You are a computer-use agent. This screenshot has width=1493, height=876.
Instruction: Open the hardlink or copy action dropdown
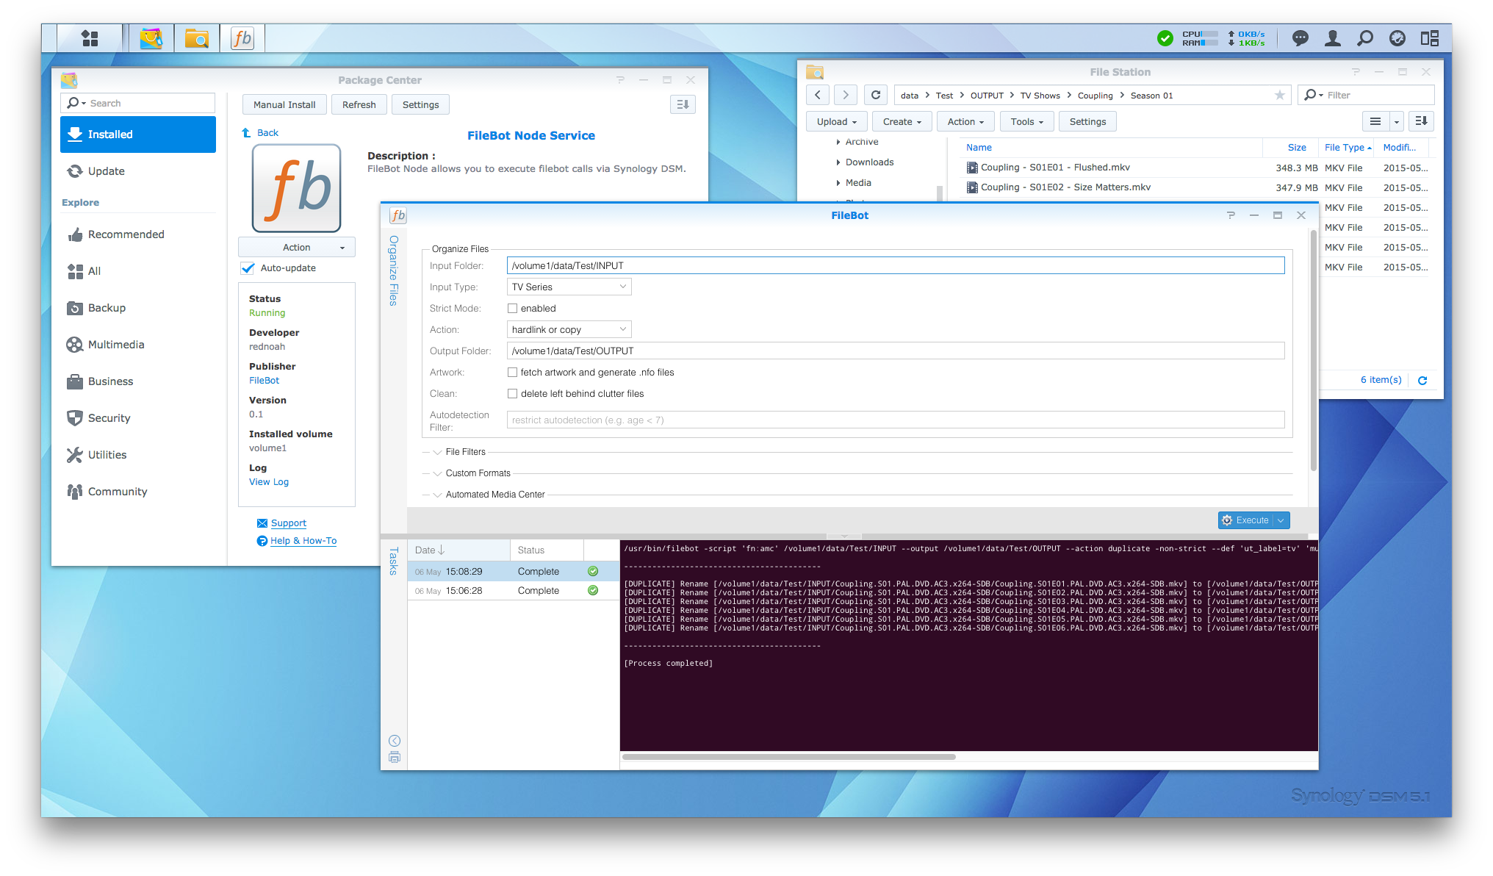pyautogui.click(x=569, y=330)
